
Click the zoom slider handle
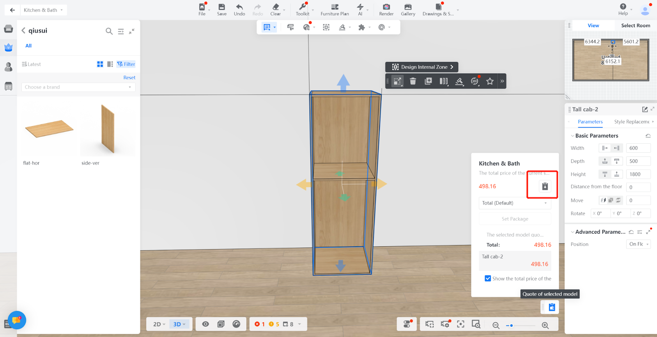pos(511,325)
